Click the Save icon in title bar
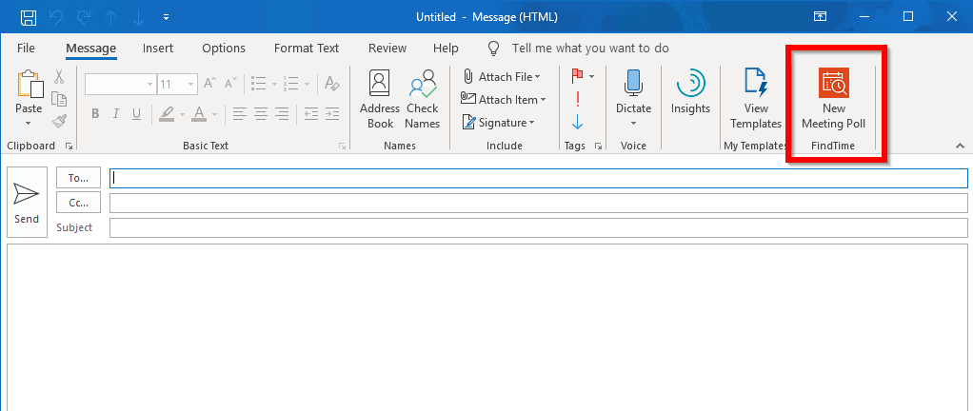Screen dimensions: 973x411 (29, 17)
